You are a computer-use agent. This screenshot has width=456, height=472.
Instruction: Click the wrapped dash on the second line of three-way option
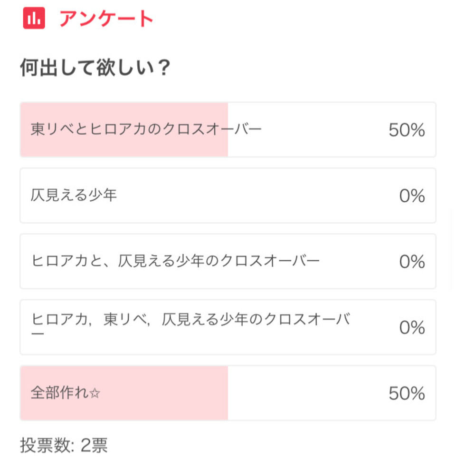(x=38, y=334)
